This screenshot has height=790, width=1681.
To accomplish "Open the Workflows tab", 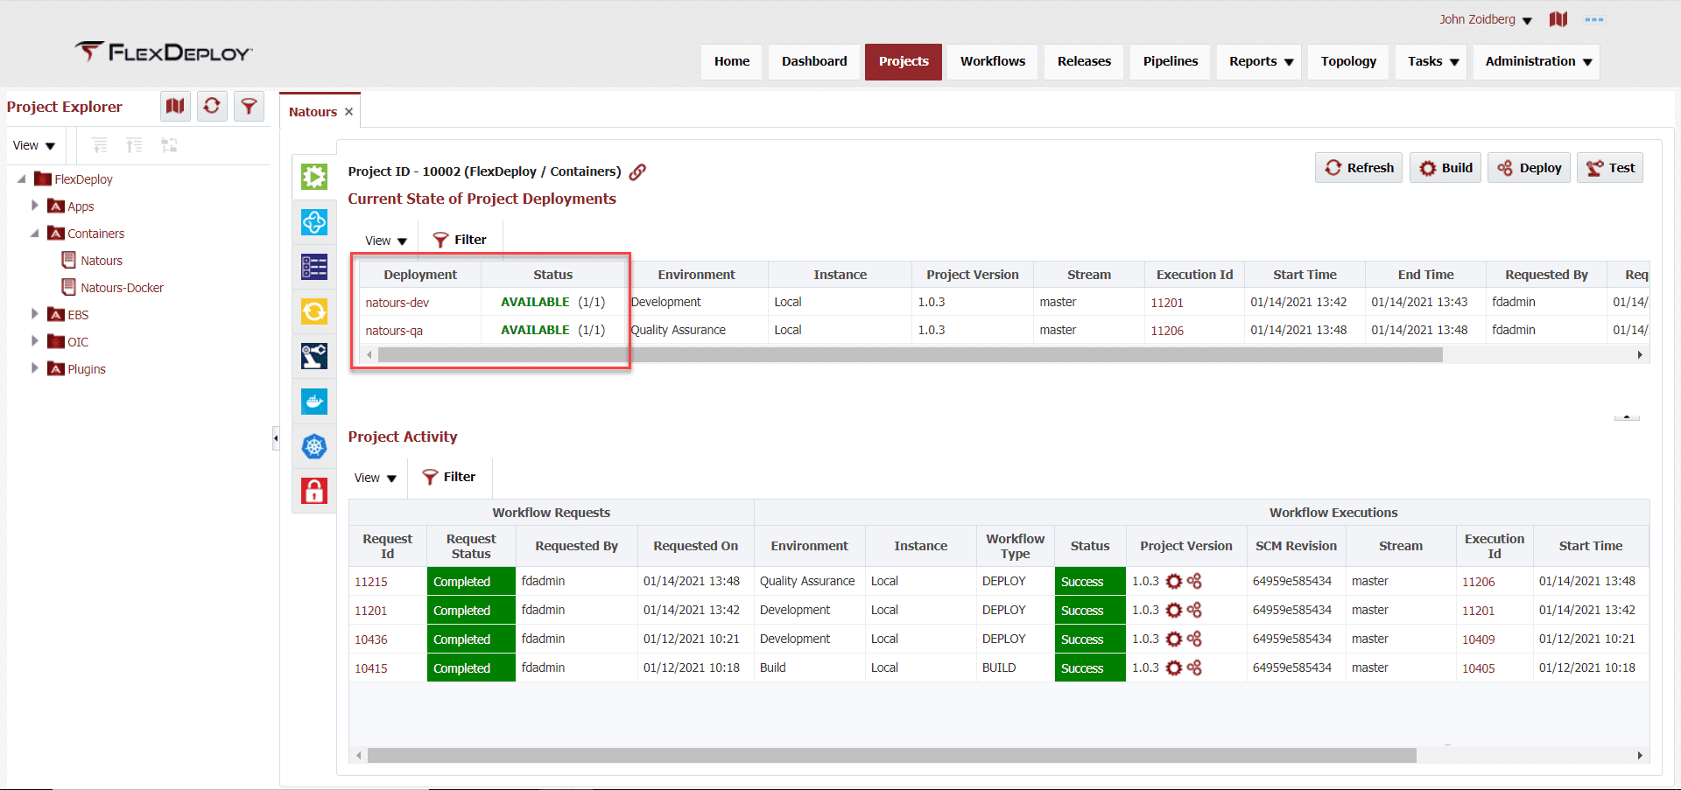I will [993, 61].
